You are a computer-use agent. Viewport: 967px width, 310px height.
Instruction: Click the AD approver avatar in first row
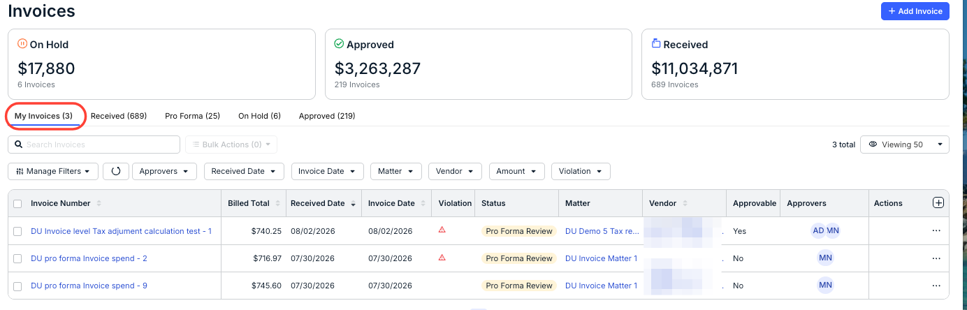[818, 230]
